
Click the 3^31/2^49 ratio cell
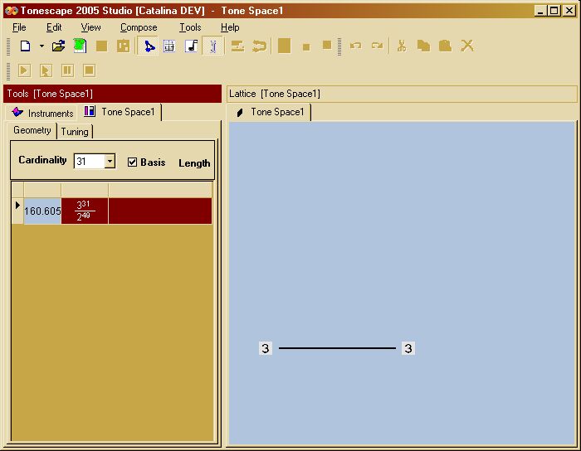click(x=85, y=211)
